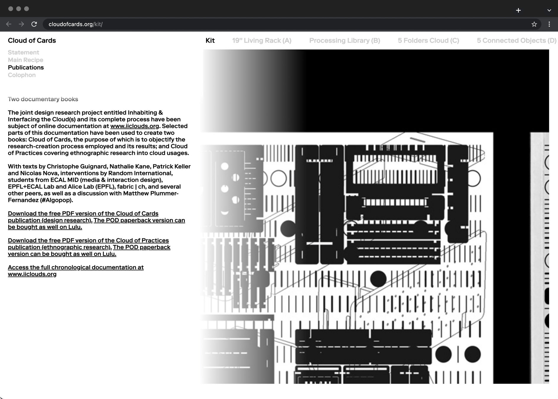Select the Colophon section
Screen dimensions: 558x399
click(x=22, y=75)
